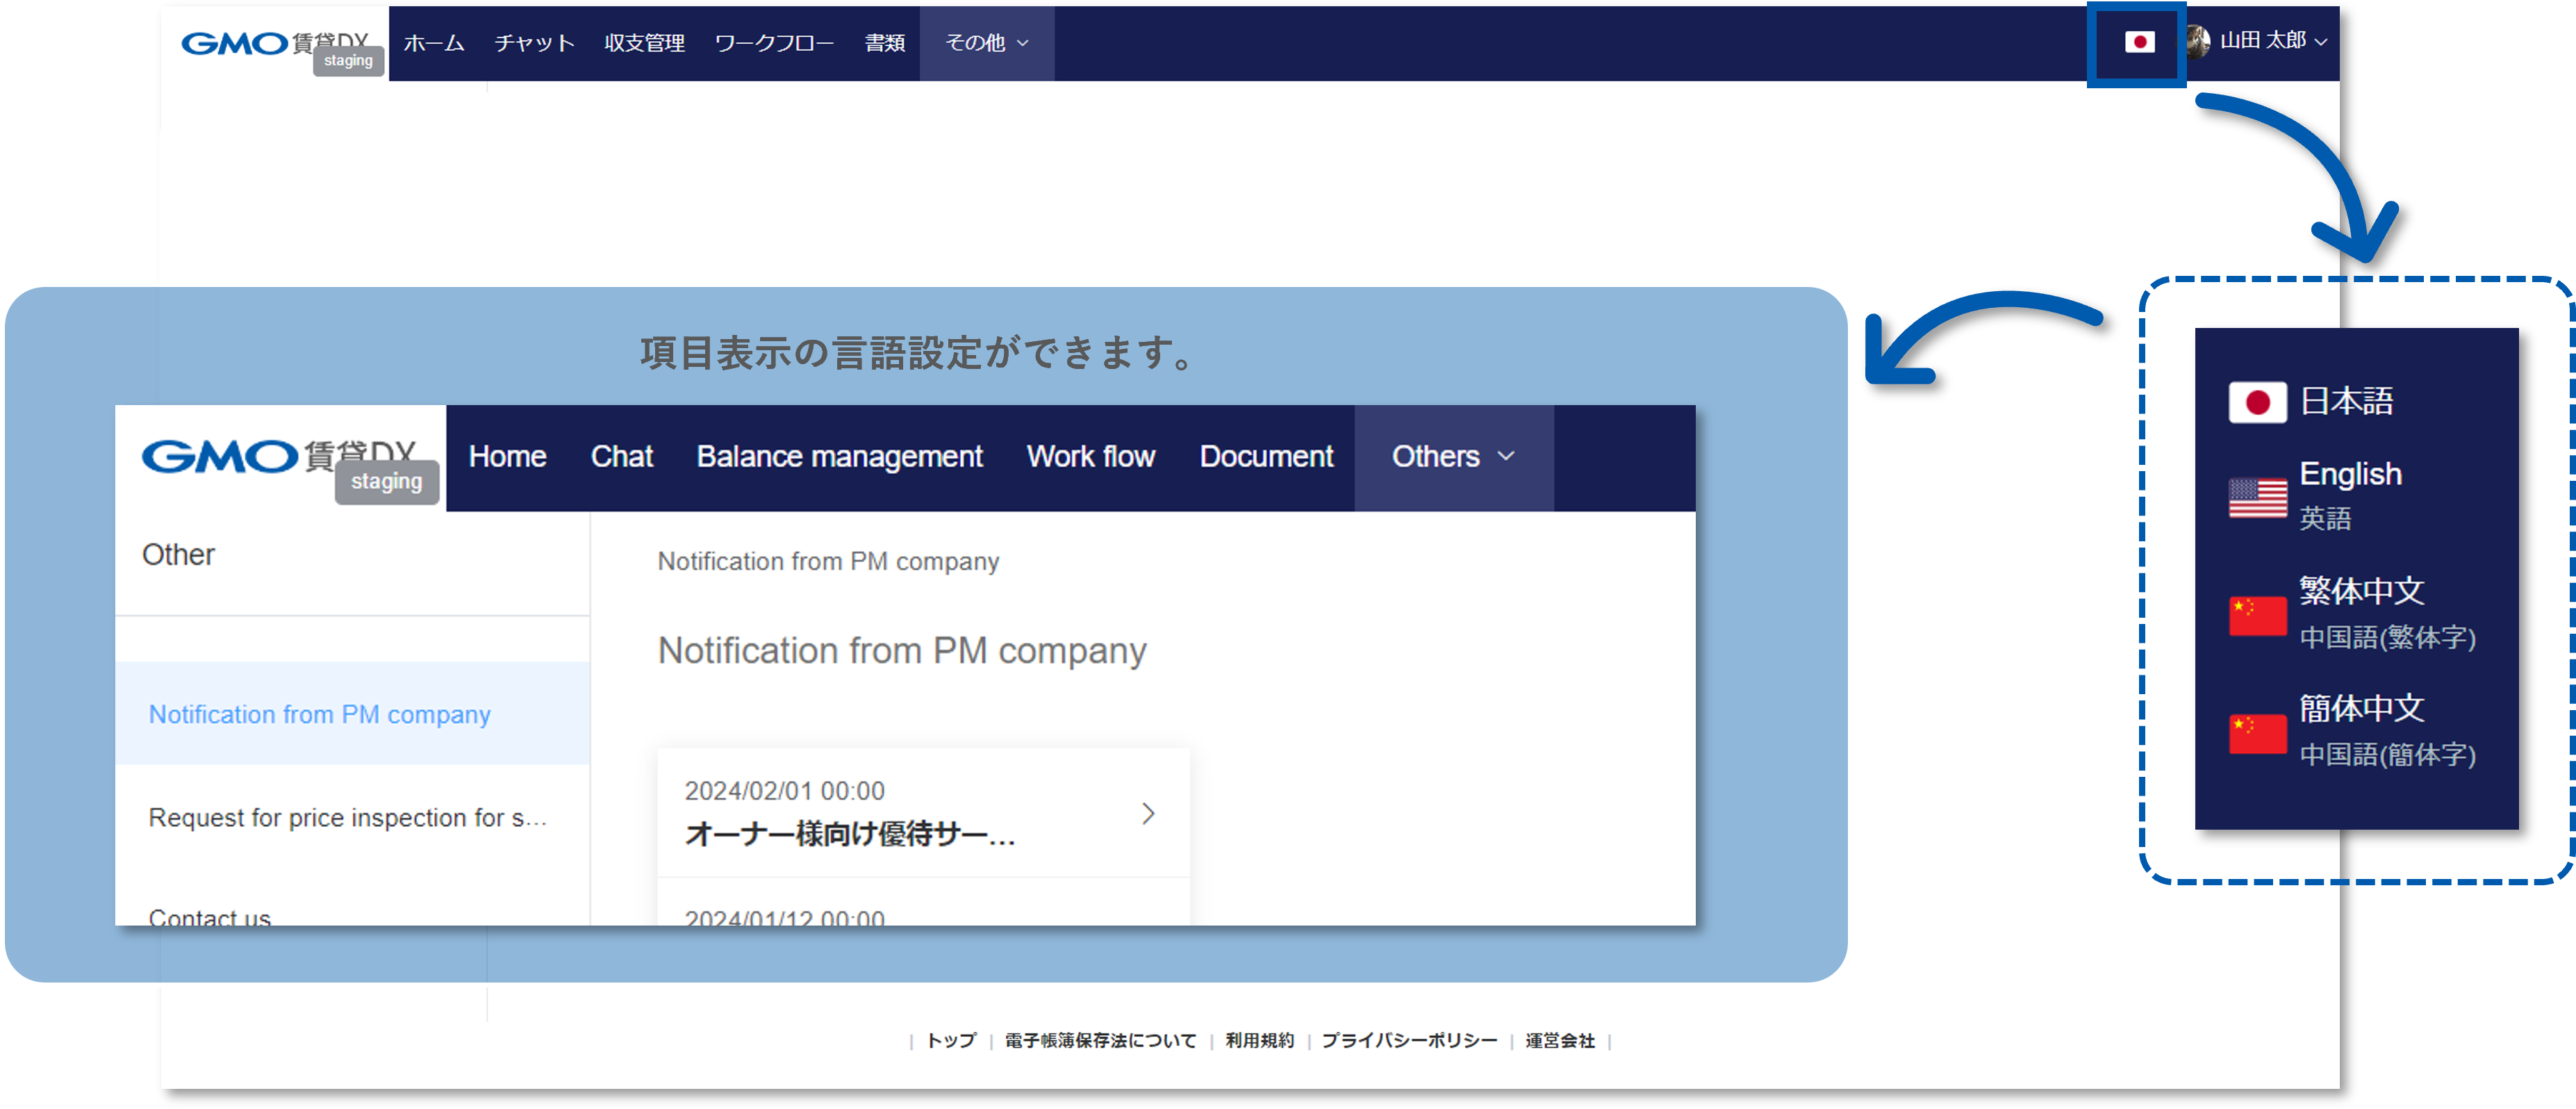The width and height of the screenshot is (2576, 1109).
Task: Open the ワークフロー navigation item
Action: click(774, 43)
